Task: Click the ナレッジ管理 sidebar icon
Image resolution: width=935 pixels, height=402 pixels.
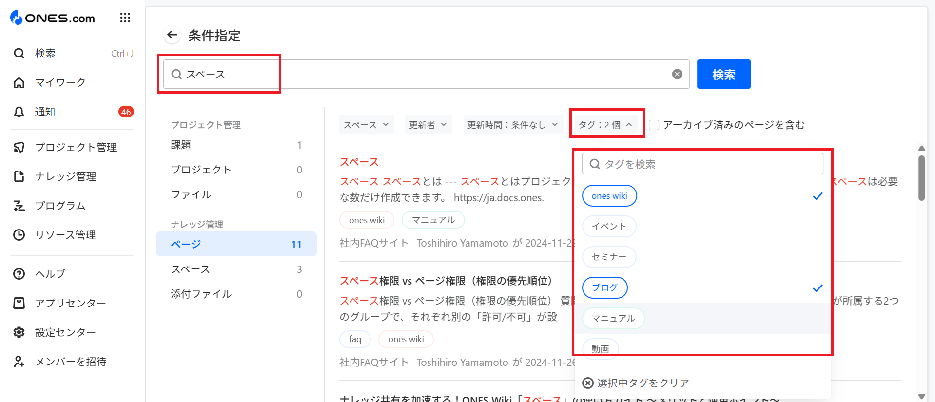Action: point(19,176)
